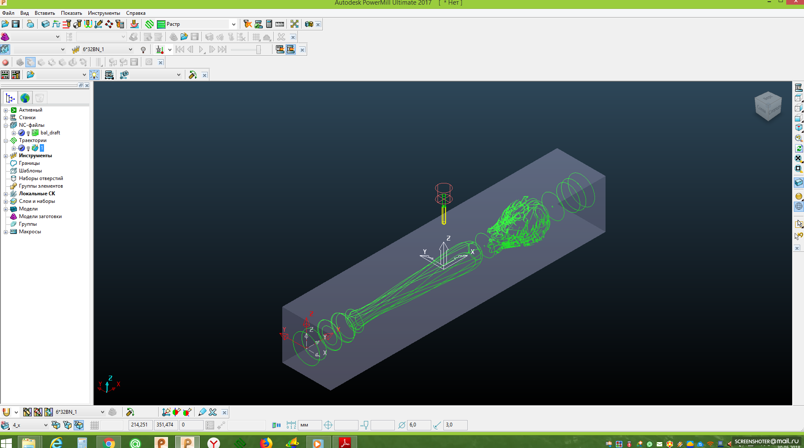Switch to the globe browser tab
This screenshot has width=804, height=448.
pos(25,98)
